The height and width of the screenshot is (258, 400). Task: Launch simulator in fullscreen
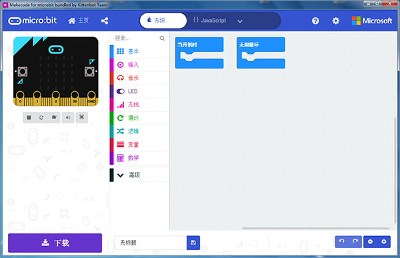point(81,117)
